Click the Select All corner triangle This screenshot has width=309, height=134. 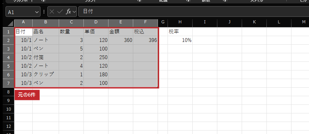point(10,23)
